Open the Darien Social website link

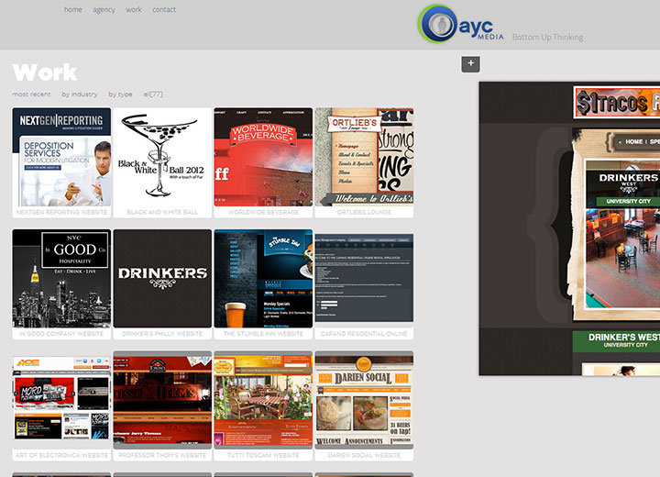pyautogui.click(x=364, y=455)
